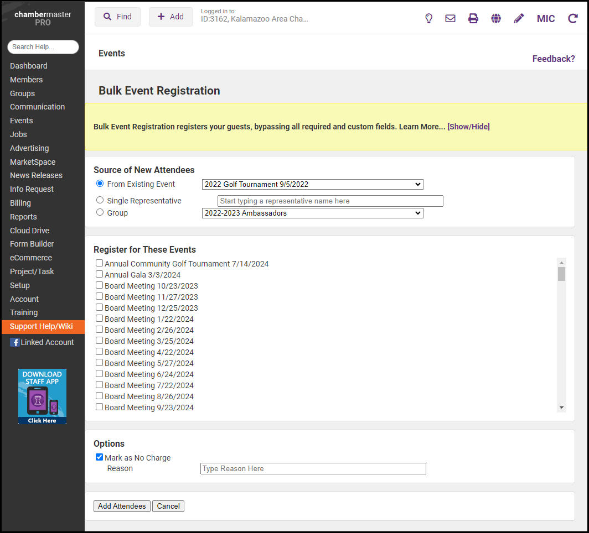
Task: Click the printer icon in top toolbar
Action: [473, 18]
